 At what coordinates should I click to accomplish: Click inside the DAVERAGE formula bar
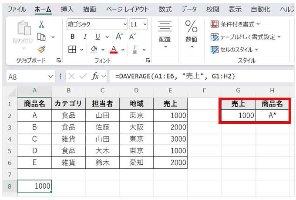202,76
